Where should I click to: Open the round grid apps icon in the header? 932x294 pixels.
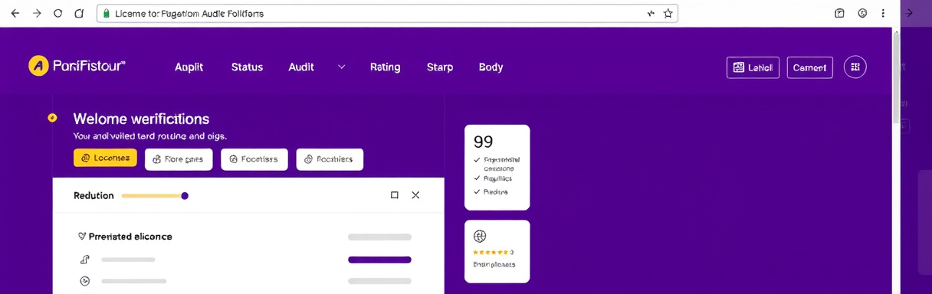pyautogui.click(x=855, y=67)
